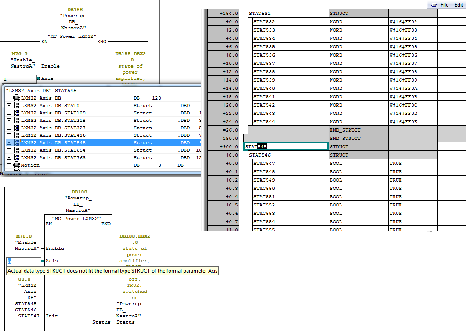Click the struct icon beside LXM32 Axis DB.STAT654
Image resolution: width=466 pixels, height=331 pixels.
[x=17, y=150]
